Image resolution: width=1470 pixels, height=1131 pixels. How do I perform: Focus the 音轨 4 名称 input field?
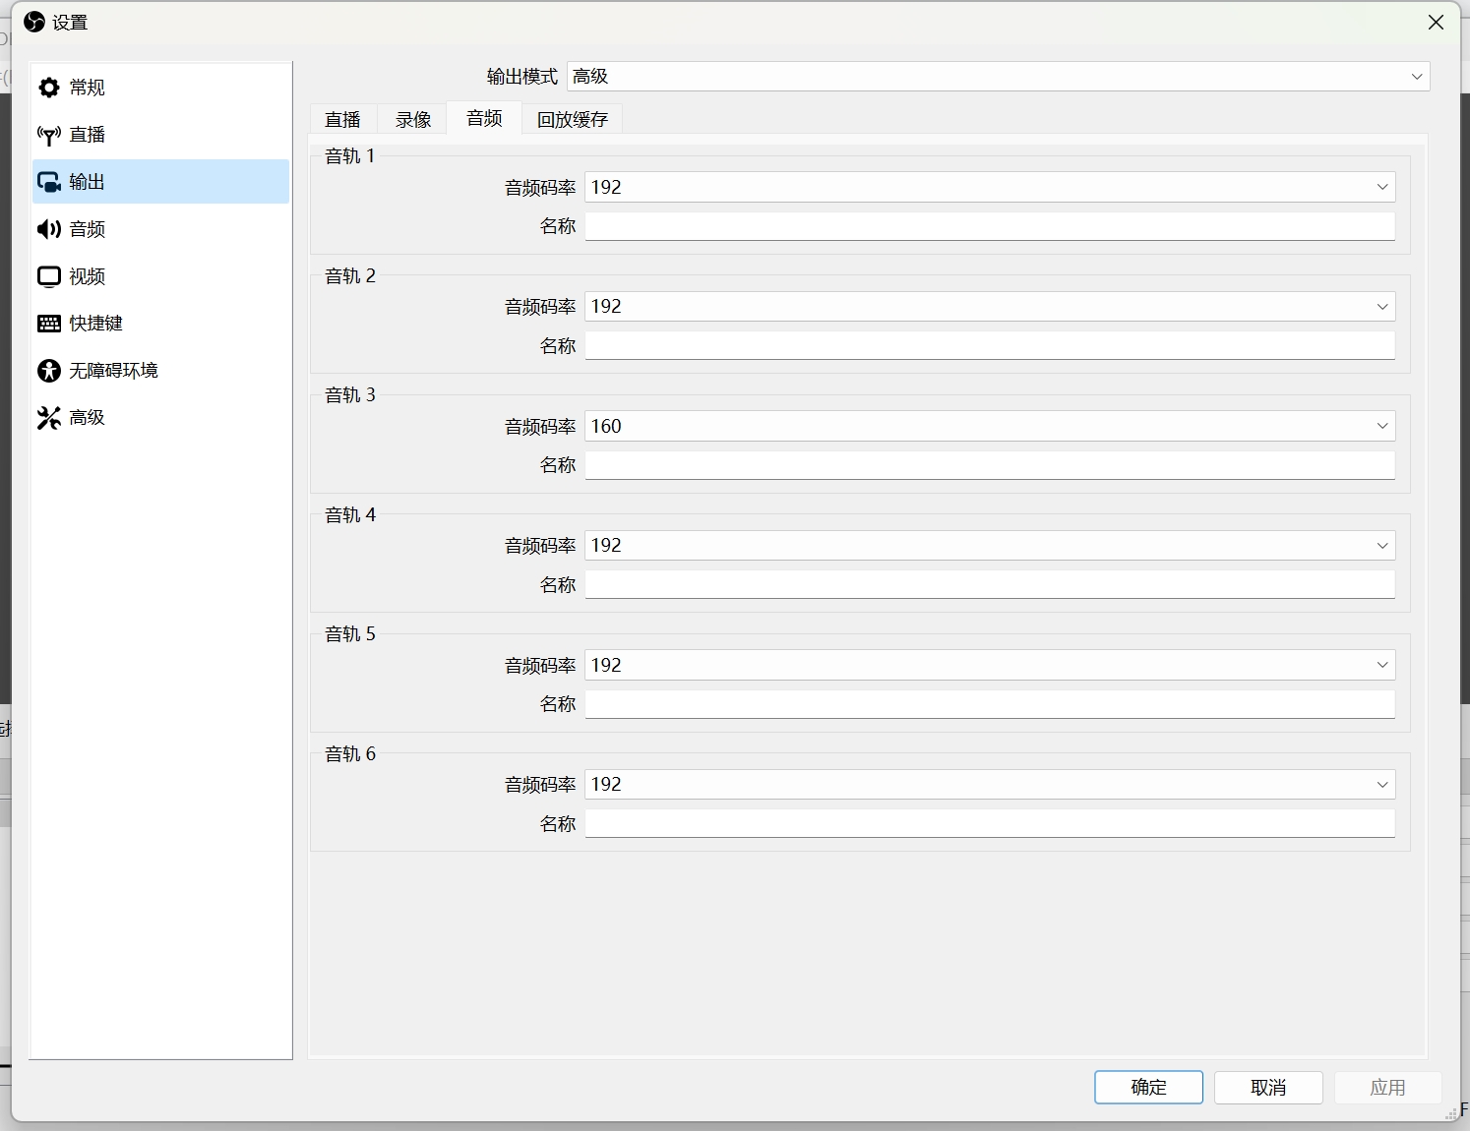[x=990, y=585]
